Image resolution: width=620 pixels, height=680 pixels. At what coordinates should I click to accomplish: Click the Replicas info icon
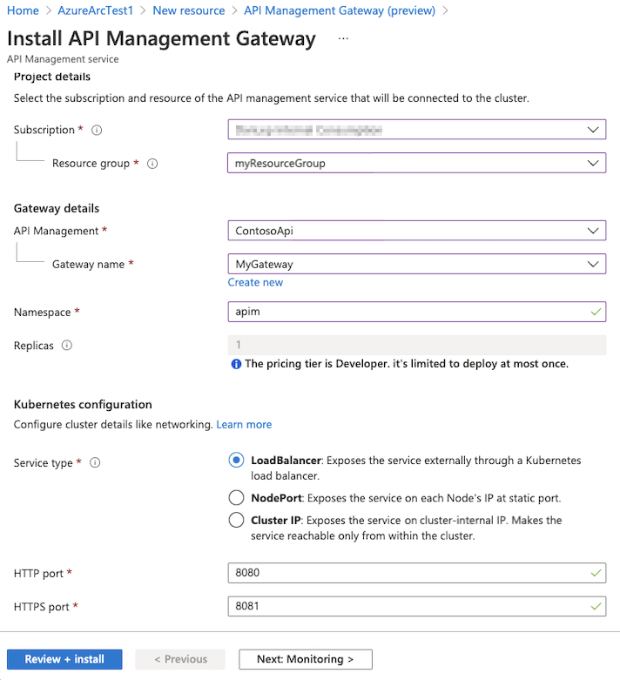67,346
